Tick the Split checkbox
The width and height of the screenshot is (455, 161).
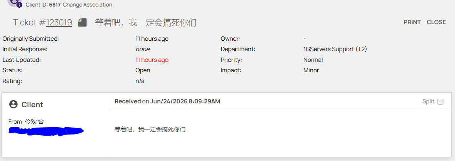[x=440, y=101]
